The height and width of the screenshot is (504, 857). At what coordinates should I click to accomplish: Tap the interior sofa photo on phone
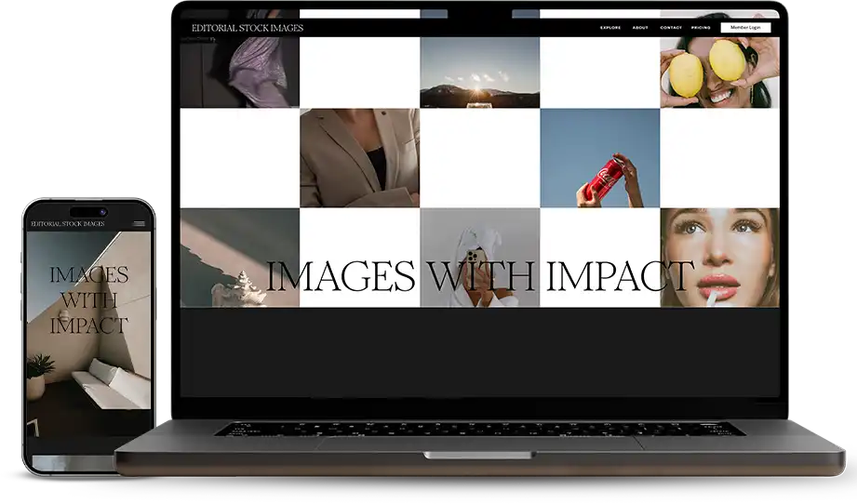click(89, 320)
